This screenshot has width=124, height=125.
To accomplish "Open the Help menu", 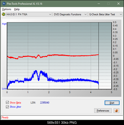I will (x=17, y=9).
